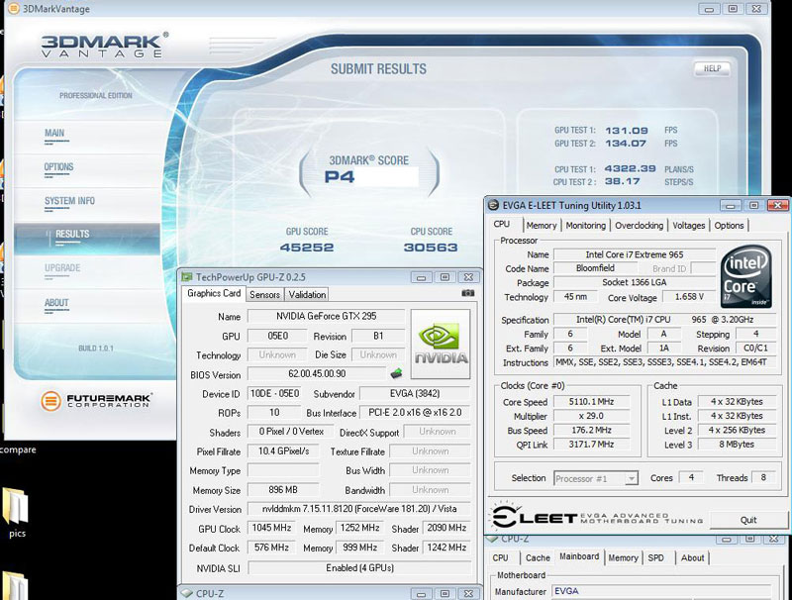Image resolution: width=792 pixels, height=600 pixels.
Task: Click the HELP button in 3DMark
Action: tap(712, 68)
